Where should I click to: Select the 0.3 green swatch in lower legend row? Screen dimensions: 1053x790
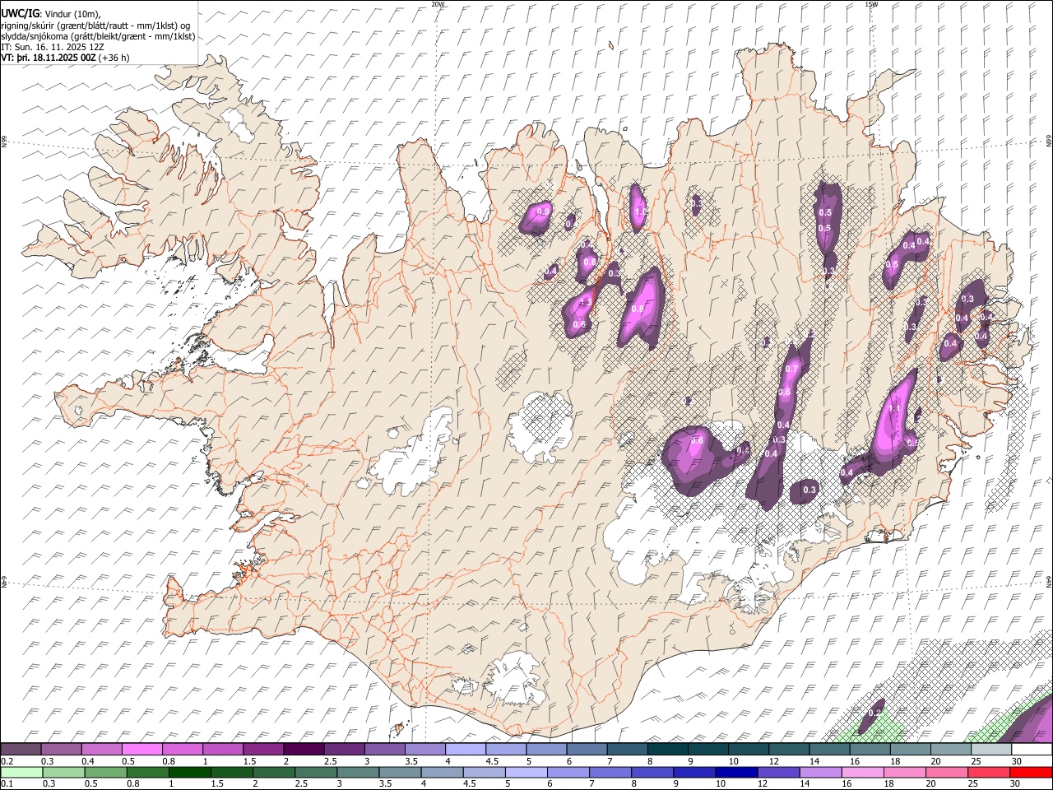coord(63,772)
